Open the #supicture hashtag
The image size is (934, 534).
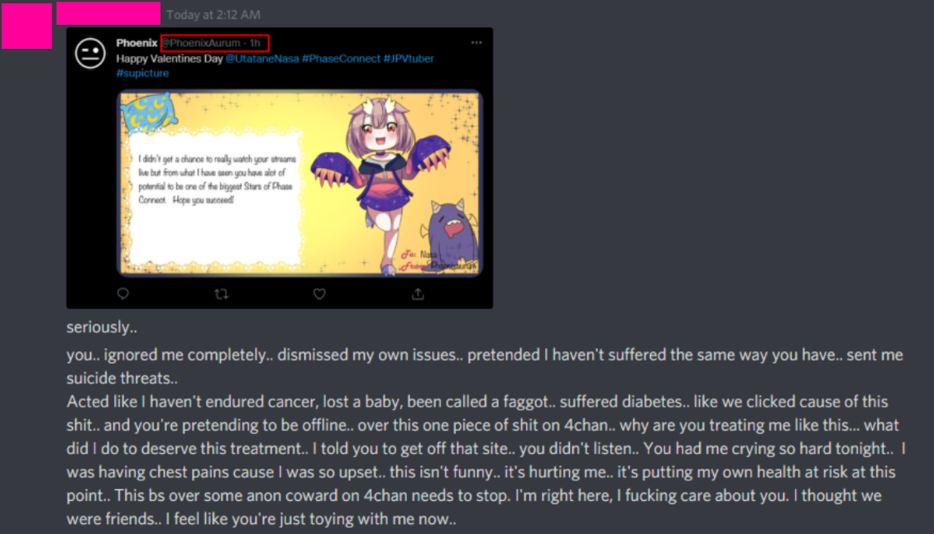pyautogui.click(x=142, y=73)
